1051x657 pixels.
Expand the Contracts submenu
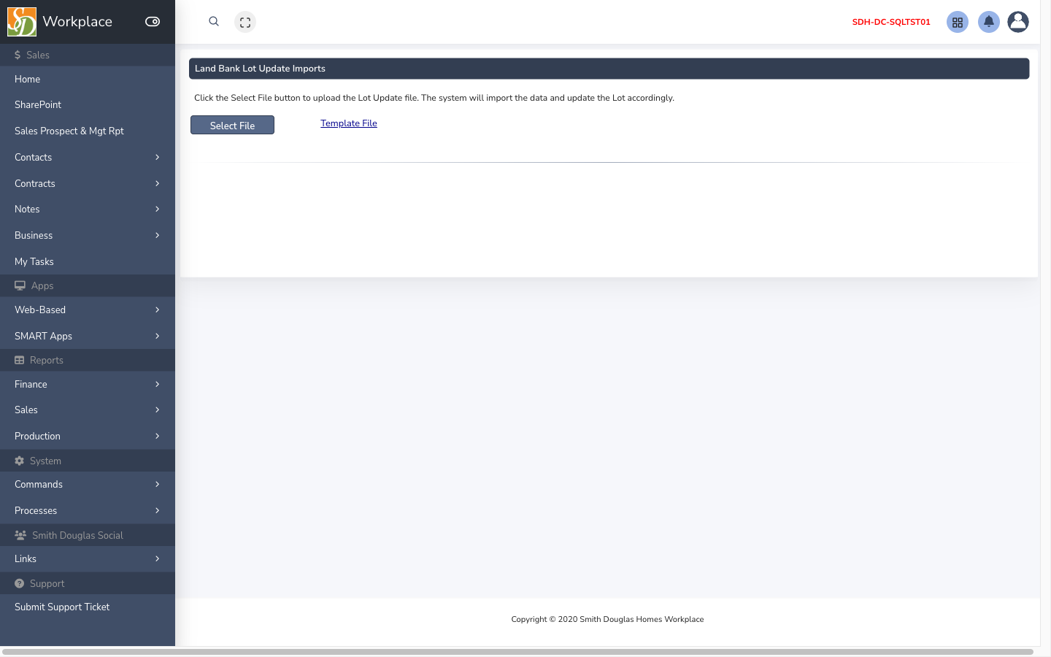(88, 183)
